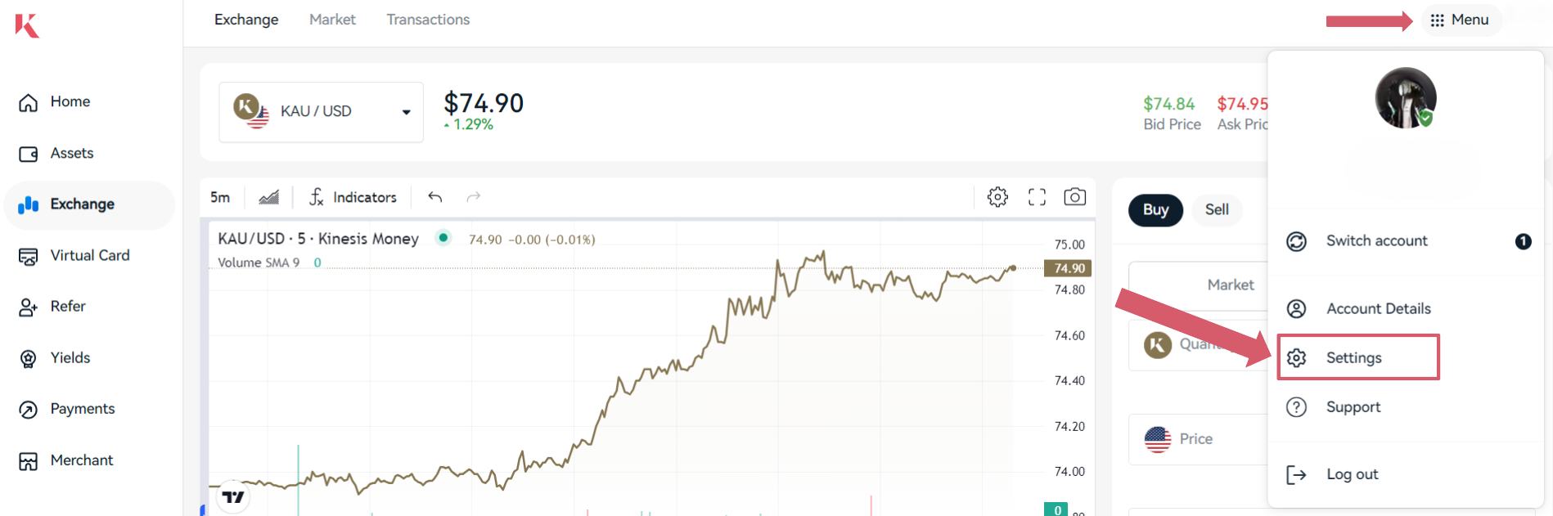The image size is (1553, 516).
Task: Switch to the Market tab in top navigation
Action: coord(332,20)
